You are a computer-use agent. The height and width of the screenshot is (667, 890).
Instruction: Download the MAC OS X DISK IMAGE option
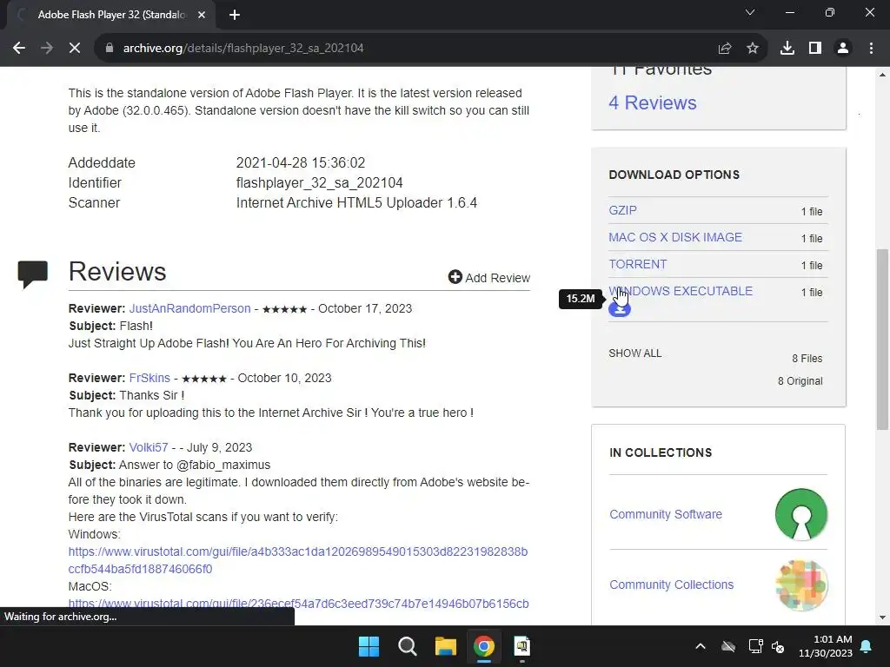(674, 237)
